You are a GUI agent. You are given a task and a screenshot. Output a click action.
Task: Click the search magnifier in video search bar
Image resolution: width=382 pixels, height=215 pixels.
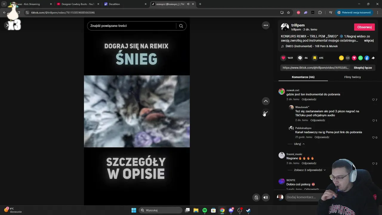181,26
